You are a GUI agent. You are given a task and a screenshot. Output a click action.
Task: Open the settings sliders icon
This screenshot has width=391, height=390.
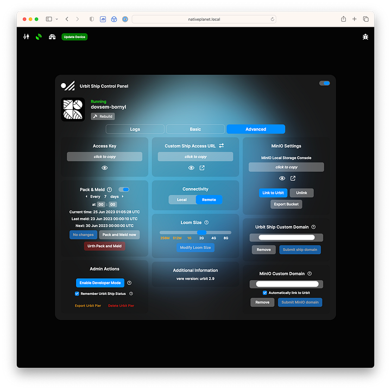[26, 36]
